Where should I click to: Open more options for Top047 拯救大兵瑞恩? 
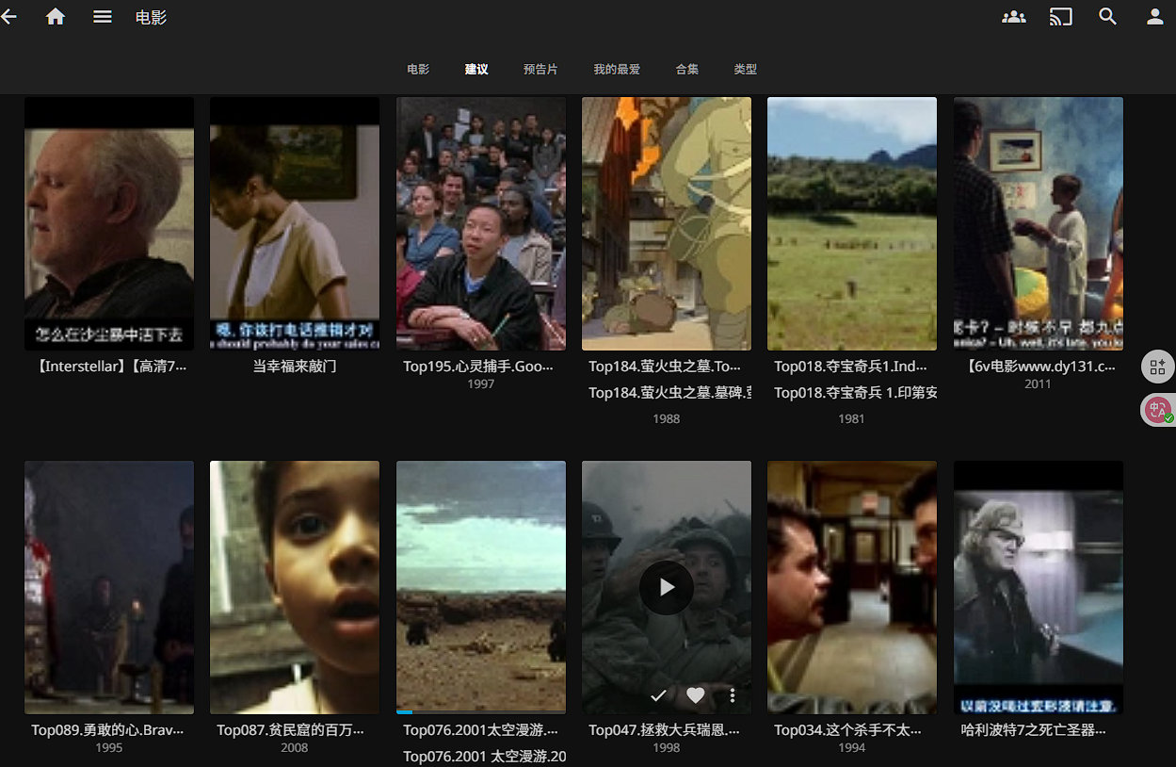tap(733, 695)
